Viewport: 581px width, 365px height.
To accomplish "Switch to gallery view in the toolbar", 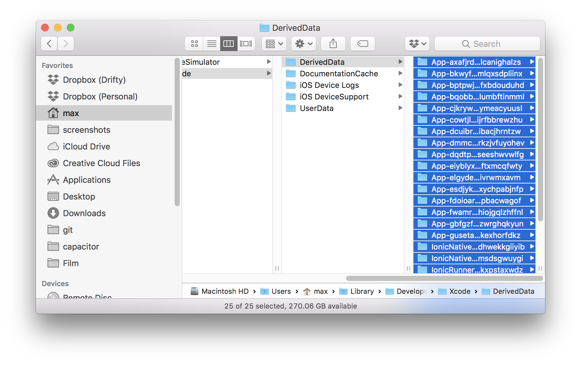I will click(246, 44).
